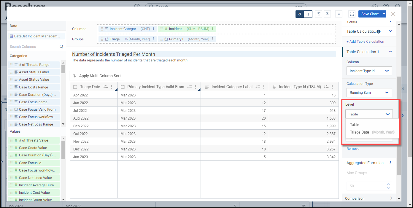
Task: Choose Table option in Level dropdown list
Action: 355,125
